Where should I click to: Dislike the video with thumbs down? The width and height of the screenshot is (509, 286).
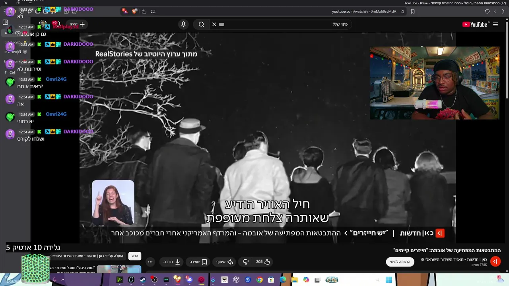tap(246, 262)
